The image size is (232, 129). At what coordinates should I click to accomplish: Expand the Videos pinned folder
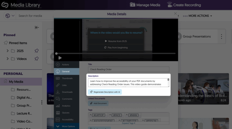point(8,59)
